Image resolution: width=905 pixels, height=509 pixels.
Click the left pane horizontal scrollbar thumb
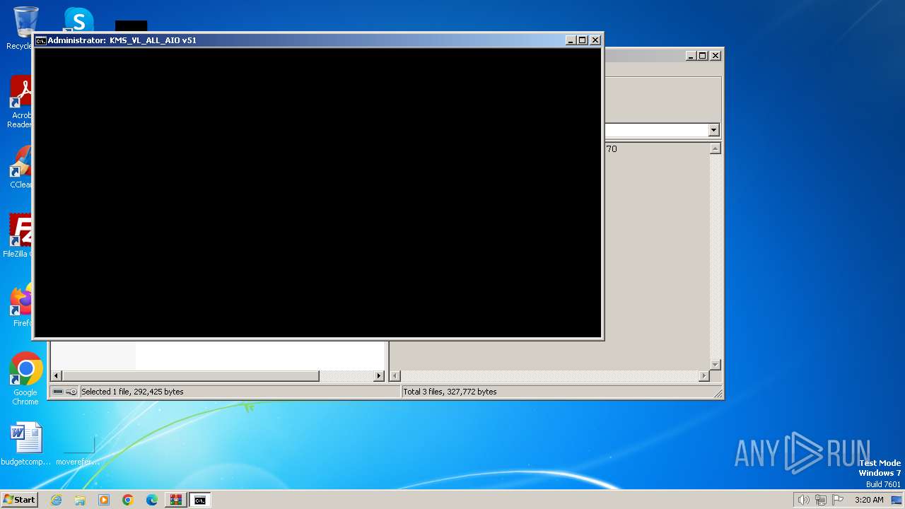(191, 376)
